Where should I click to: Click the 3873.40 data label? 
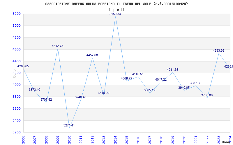pyautogui.click(x=34, y=90)
